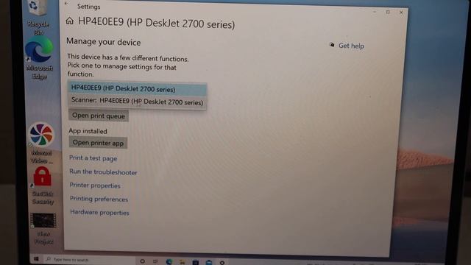Open the Mail taskbar icon
The image size is (471, 265).
coord(208,262)
